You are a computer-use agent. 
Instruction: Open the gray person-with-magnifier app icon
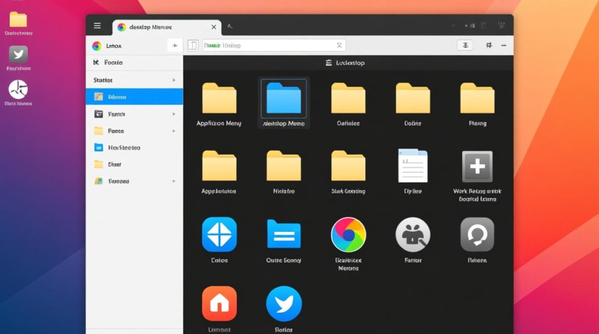413,234
